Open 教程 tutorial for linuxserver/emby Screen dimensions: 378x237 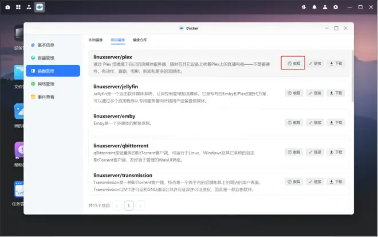(x=294, y=123)
